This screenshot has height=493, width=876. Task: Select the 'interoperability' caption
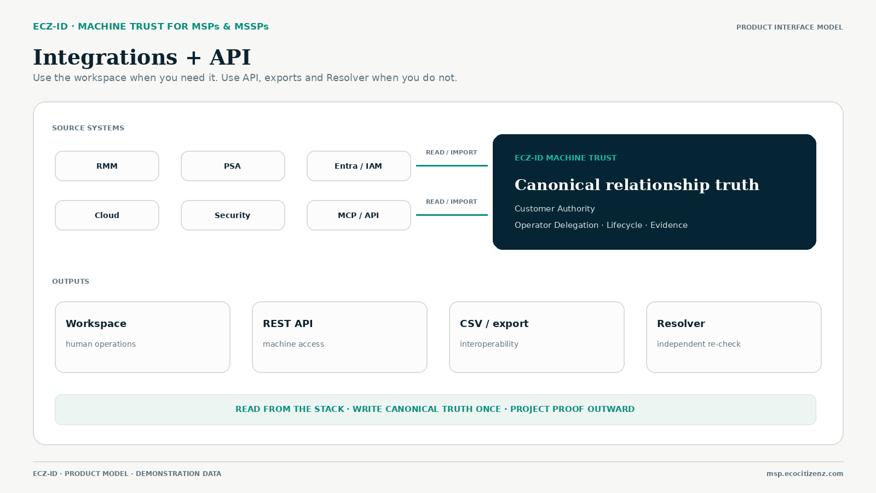point(489,344)
